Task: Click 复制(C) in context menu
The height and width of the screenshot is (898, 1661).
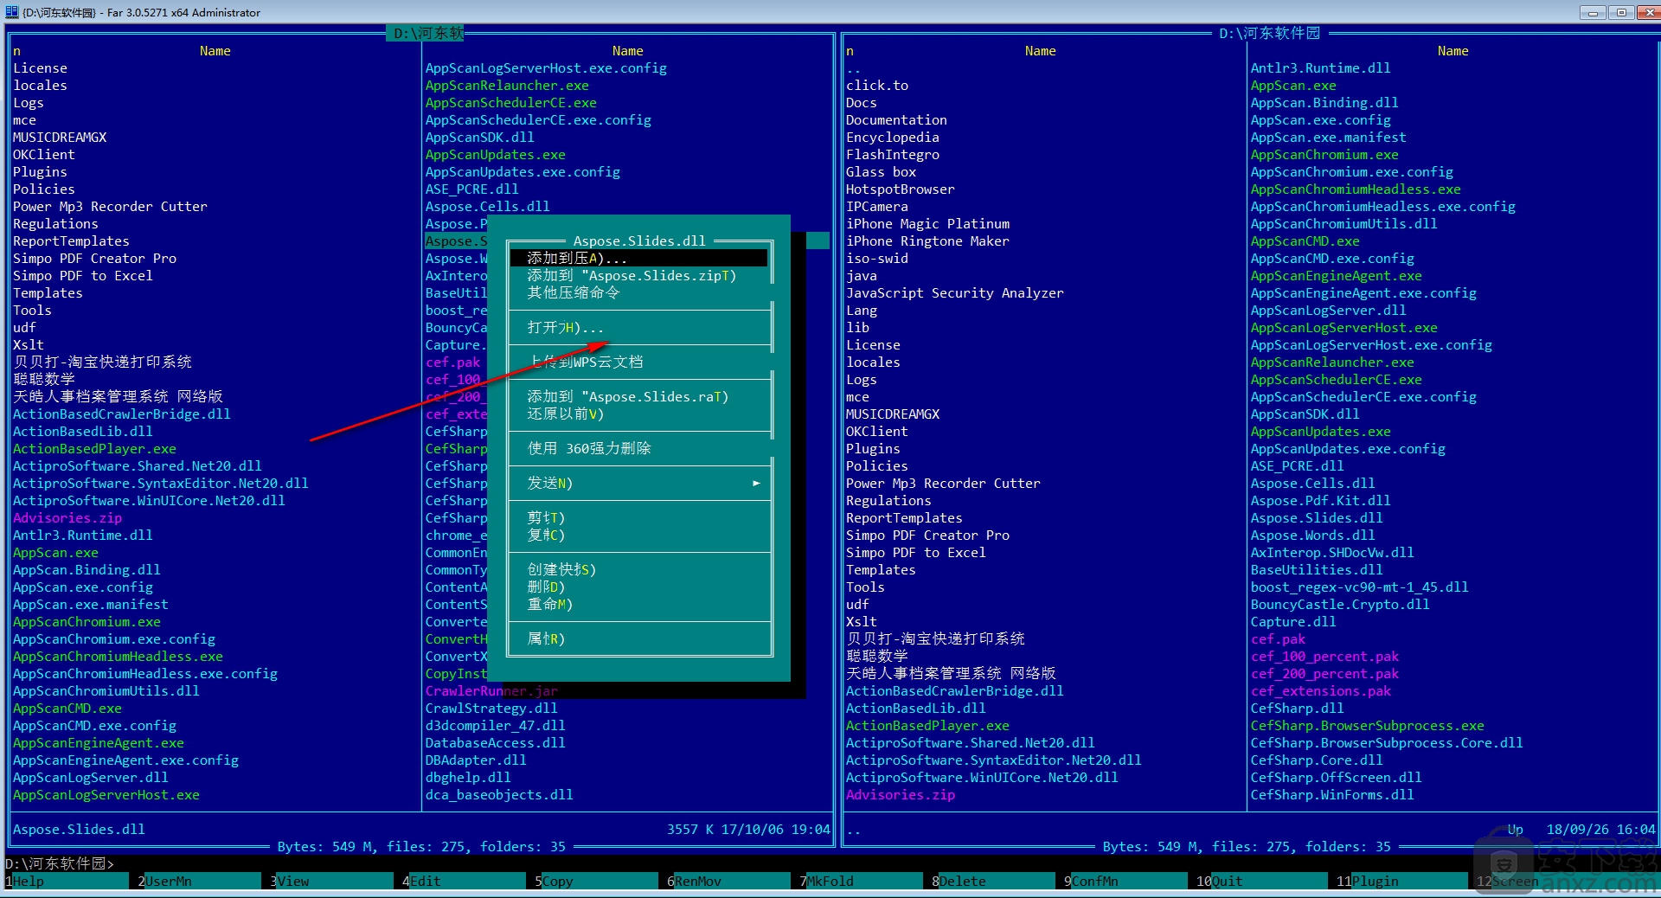Action: coord(638,535)
